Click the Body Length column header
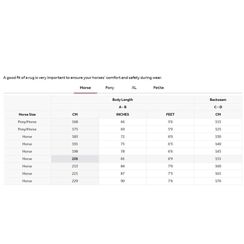This screenshot has height=244, width=244. pyautogui.click(x=123, y=99)
